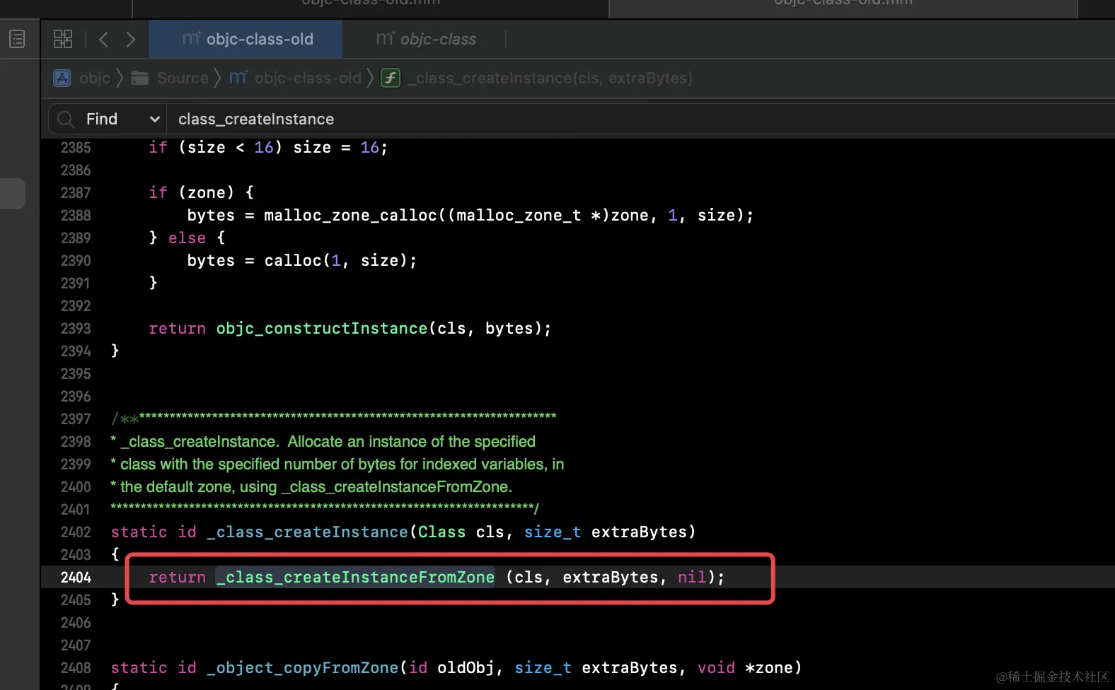This screenshot has width=1115, height=690.
Task: Click the calloc(1, size) call on line 2390
Action: click(335, 261)
